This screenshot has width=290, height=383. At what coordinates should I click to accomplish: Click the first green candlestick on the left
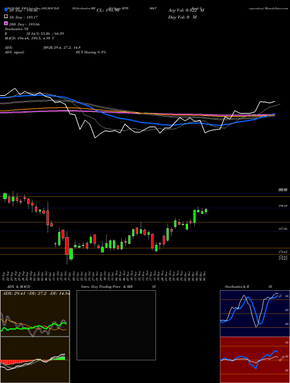click(x=5, y=196)
